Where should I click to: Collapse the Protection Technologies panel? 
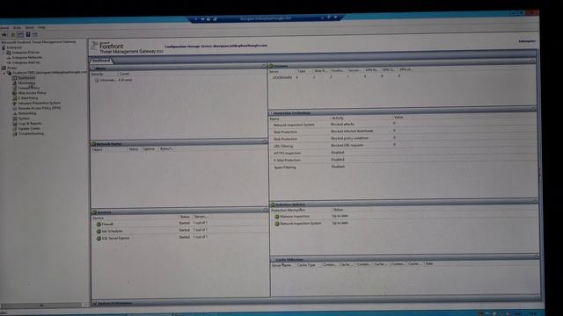[x=534, y=109]
